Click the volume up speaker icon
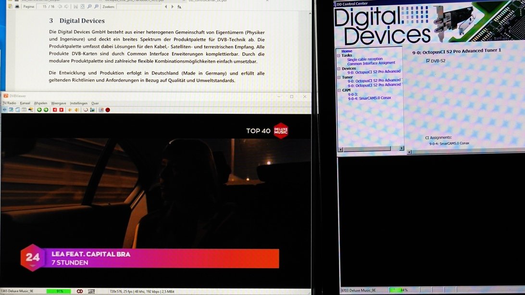This screenshot has height=295, width=525. [76, 110]
